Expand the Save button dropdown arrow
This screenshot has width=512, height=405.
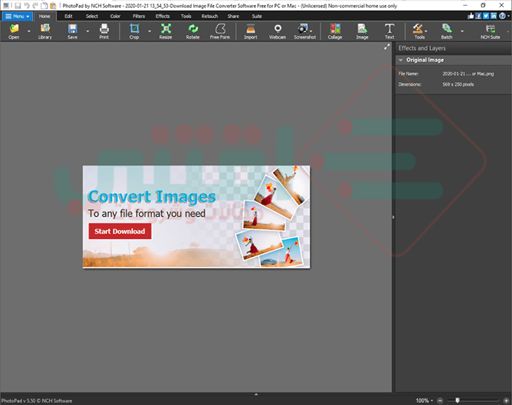pos(88,31)
